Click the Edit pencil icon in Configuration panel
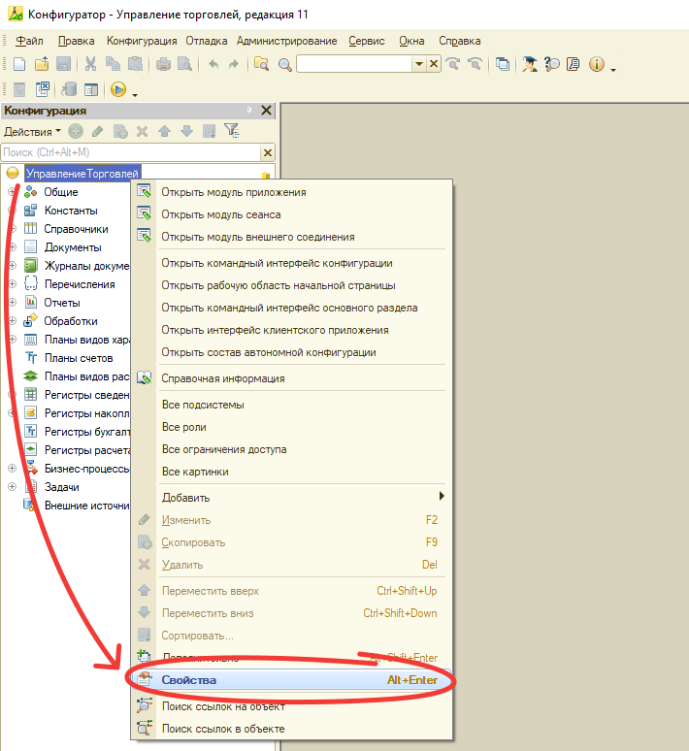 98,131
